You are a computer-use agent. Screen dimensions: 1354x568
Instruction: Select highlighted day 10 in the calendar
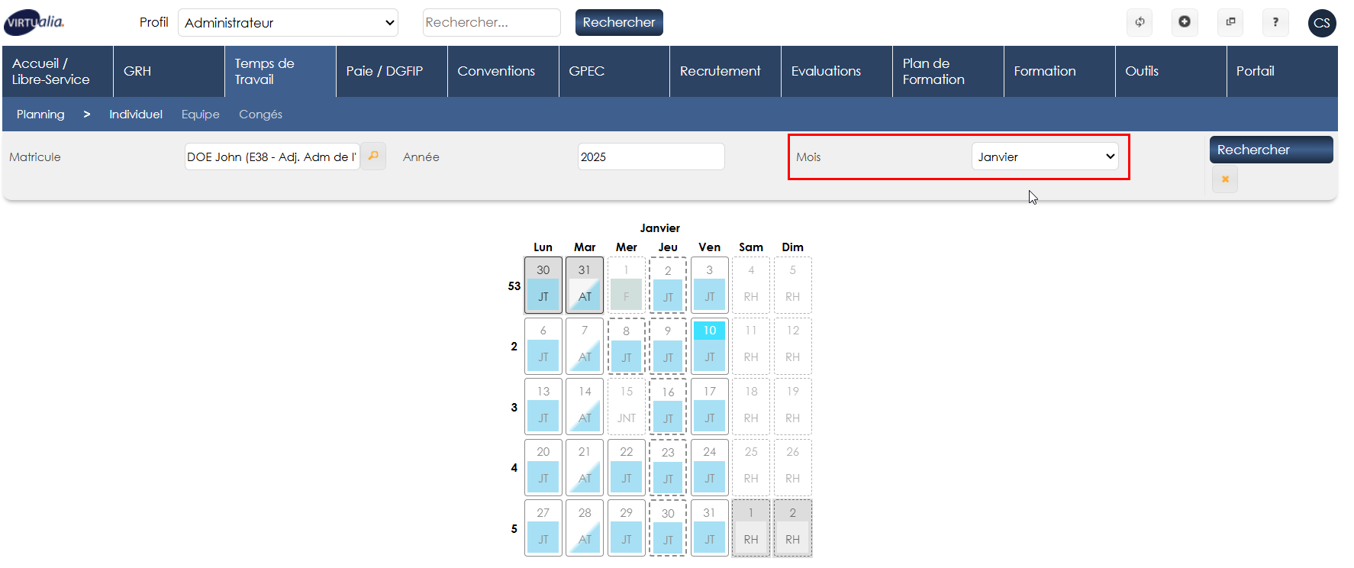pyautogui.click(x=709, y=331)
